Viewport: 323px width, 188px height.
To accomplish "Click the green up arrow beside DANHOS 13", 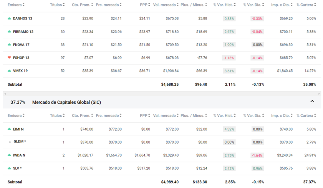I will (9, 19).
